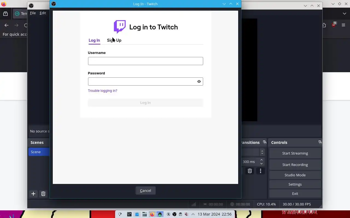Toggle Studio Mode
This screenshot has height=218, width=350.
click(x=295, y=175)
